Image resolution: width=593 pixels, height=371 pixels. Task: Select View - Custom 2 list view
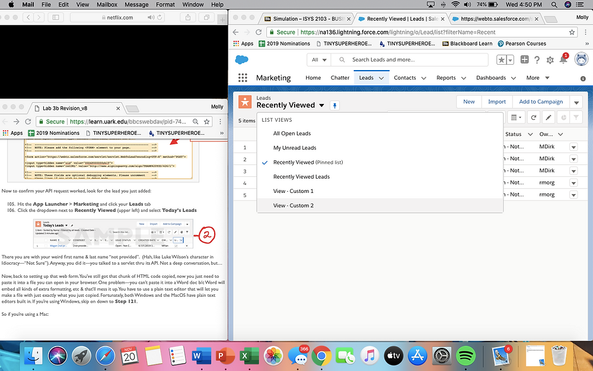click(x=380, y=205)
